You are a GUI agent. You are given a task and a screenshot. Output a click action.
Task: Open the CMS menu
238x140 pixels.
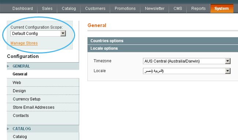click(x=178, y=8)
